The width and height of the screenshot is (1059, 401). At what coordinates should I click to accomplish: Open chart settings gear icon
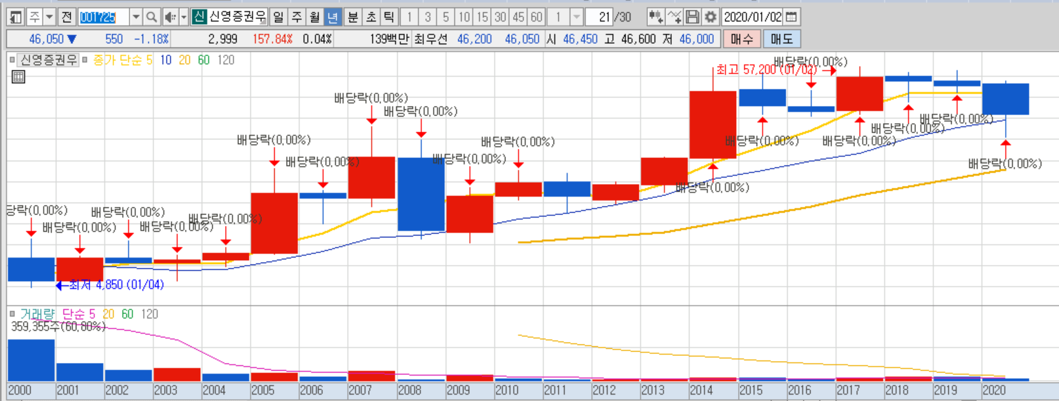coord(711,17)
